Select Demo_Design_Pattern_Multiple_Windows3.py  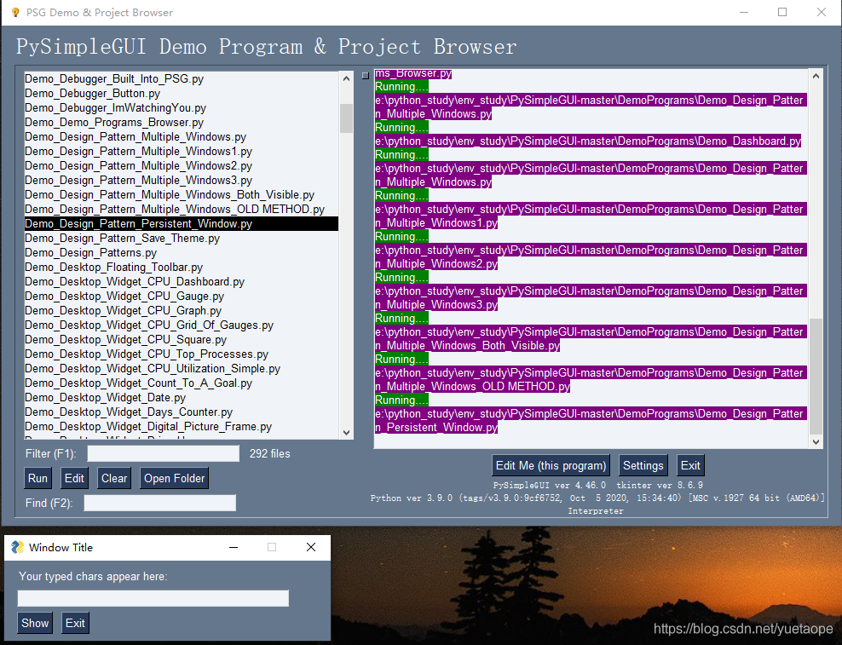(182, 181)
